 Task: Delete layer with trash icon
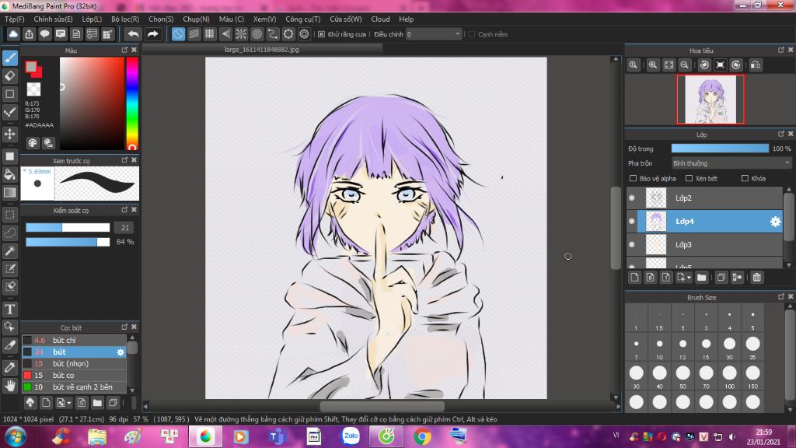coord(757,278)
